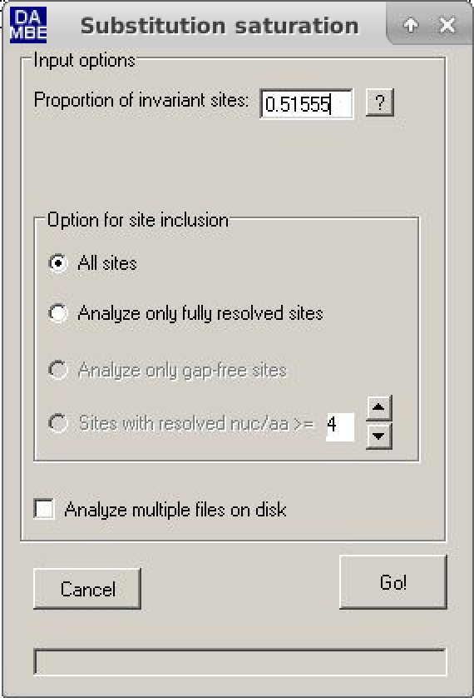Choose Analyze only fully resolved sites
Screen dimensions: 474x698
pos(58,313)
